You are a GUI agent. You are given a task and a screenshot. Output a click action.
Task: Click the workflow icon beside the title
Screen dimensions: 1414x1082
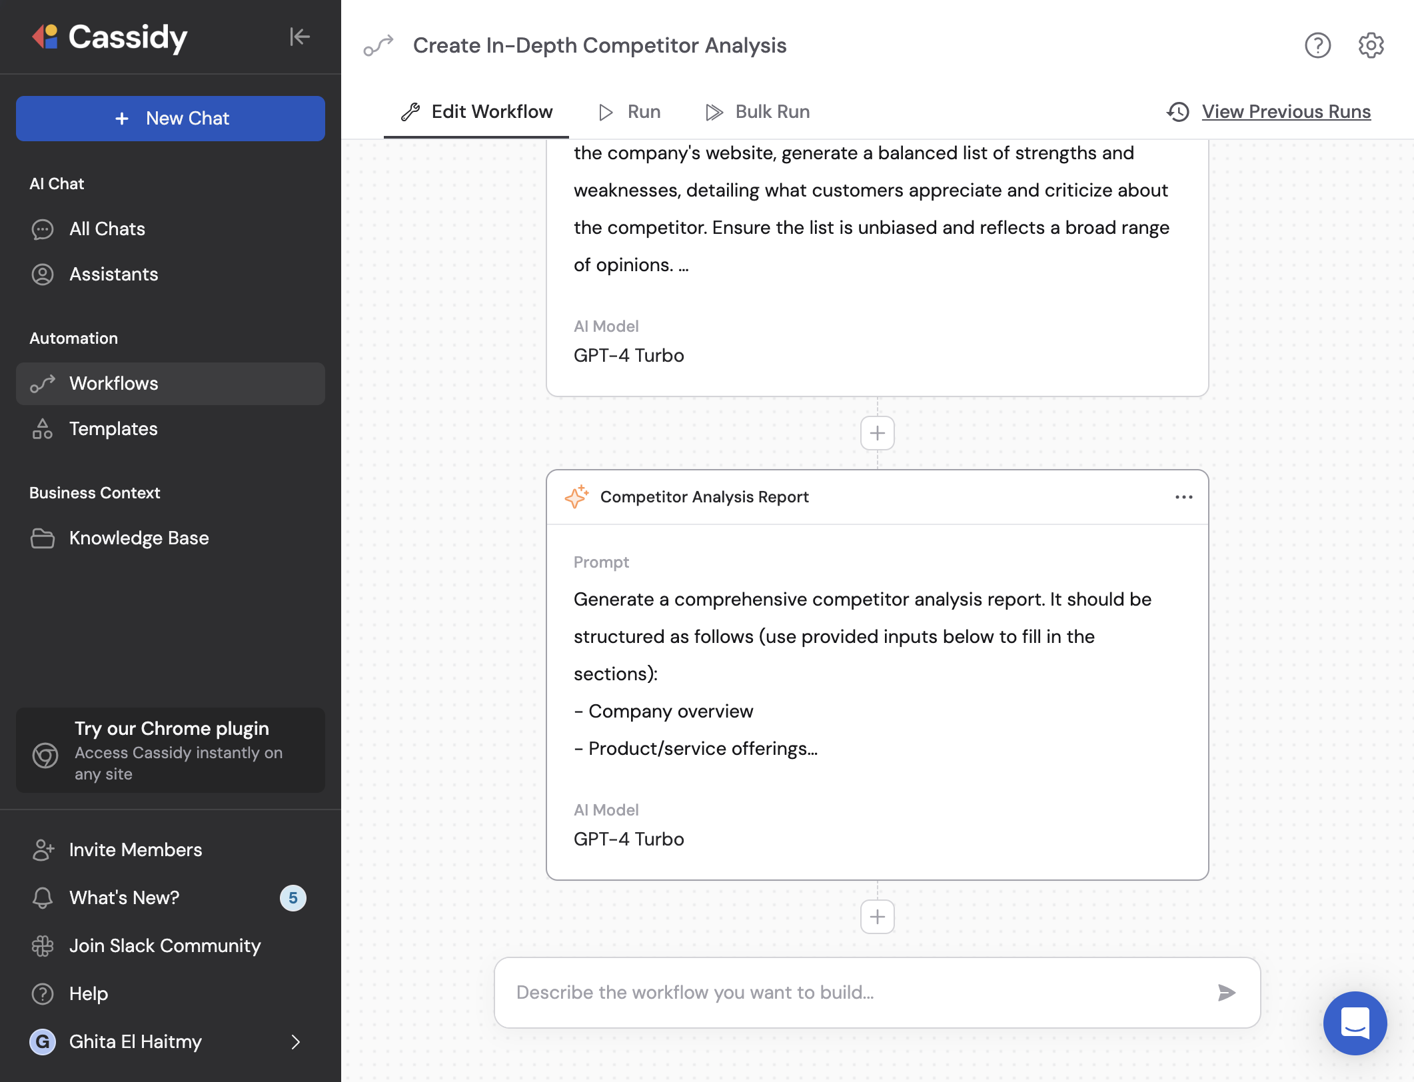(378, 45)
